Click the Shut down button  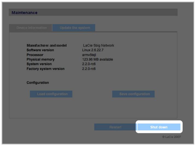tap(159, 127)
